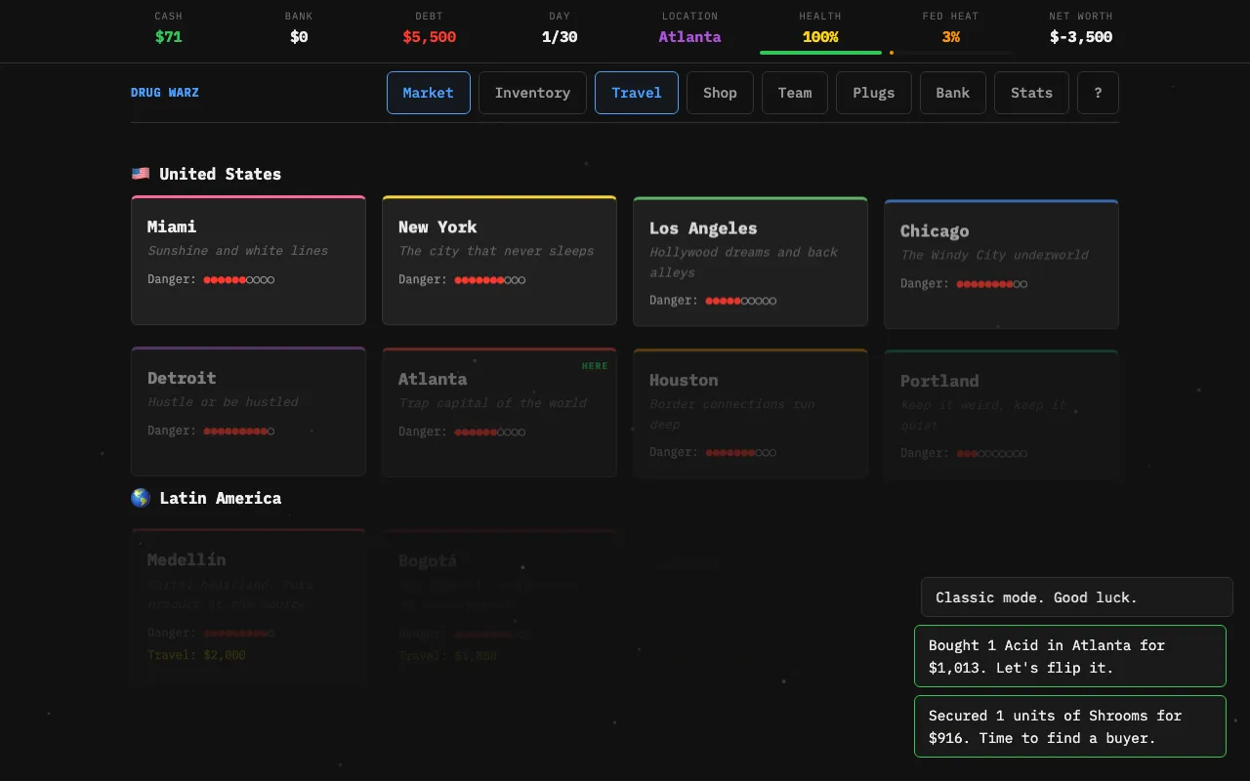This screenshot has height=781, width=1250.
Task: Pick the Medellín destination card
Action: pos(248,607)
